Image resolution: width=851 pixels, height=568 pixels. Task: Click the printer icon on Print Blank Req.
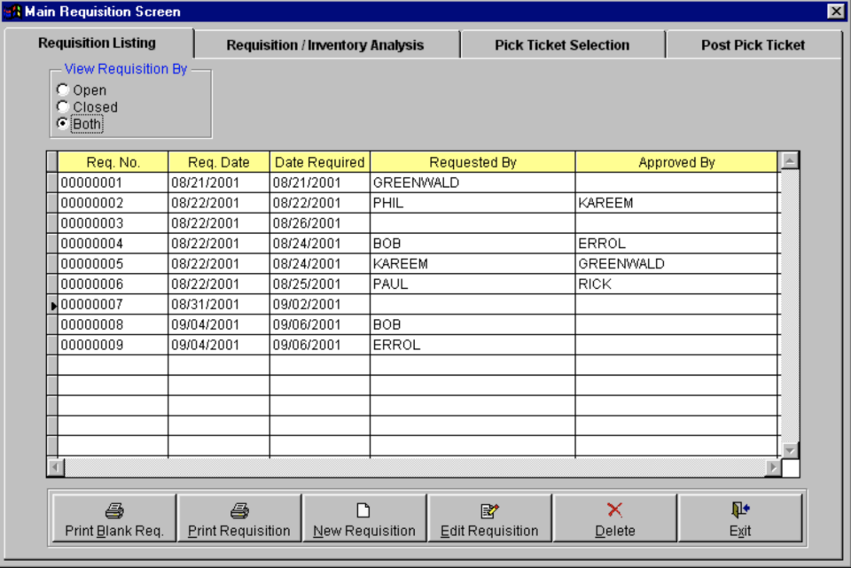[x=113, y=510]
